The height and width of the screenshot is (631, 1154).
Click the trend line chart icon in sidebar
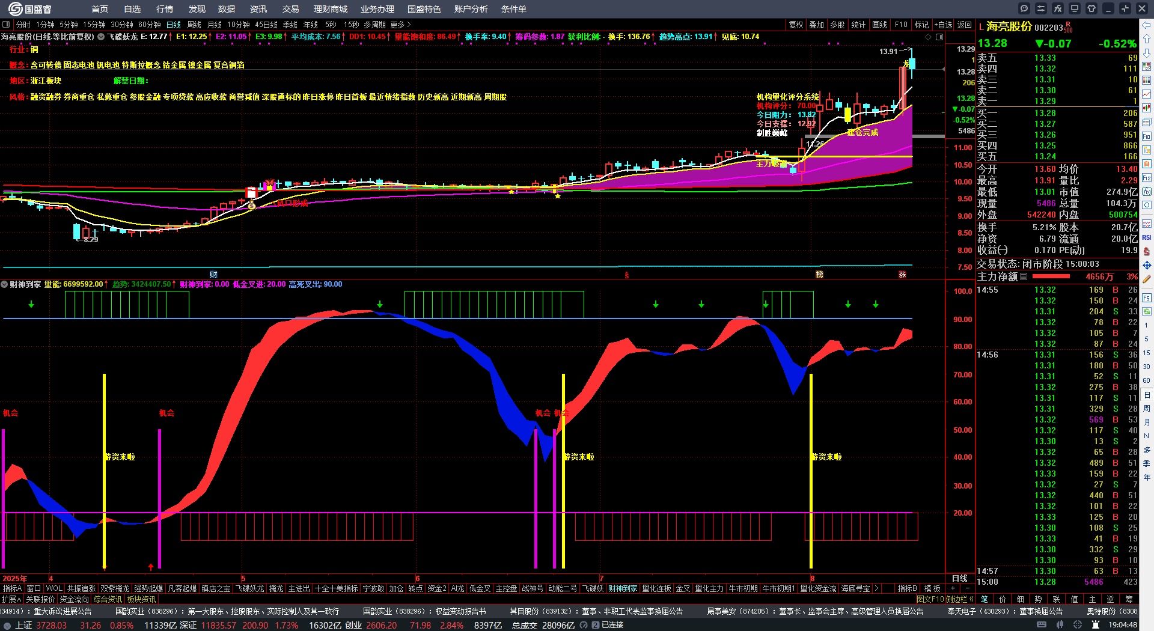click(1147, 94)
